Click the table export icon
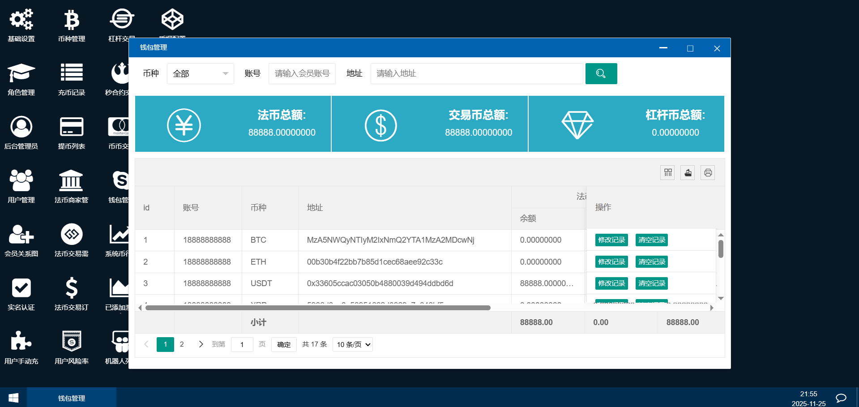 point(688,173)
